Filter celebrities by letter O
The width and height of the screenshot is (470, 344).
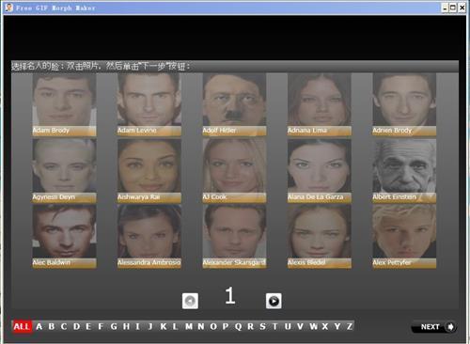(213, 326)
